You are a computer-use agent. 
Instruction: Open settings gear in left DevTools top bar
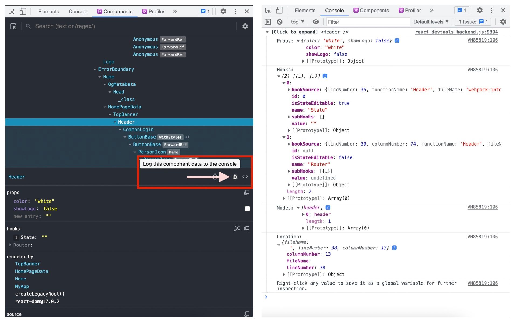click(x=223, y=12)
